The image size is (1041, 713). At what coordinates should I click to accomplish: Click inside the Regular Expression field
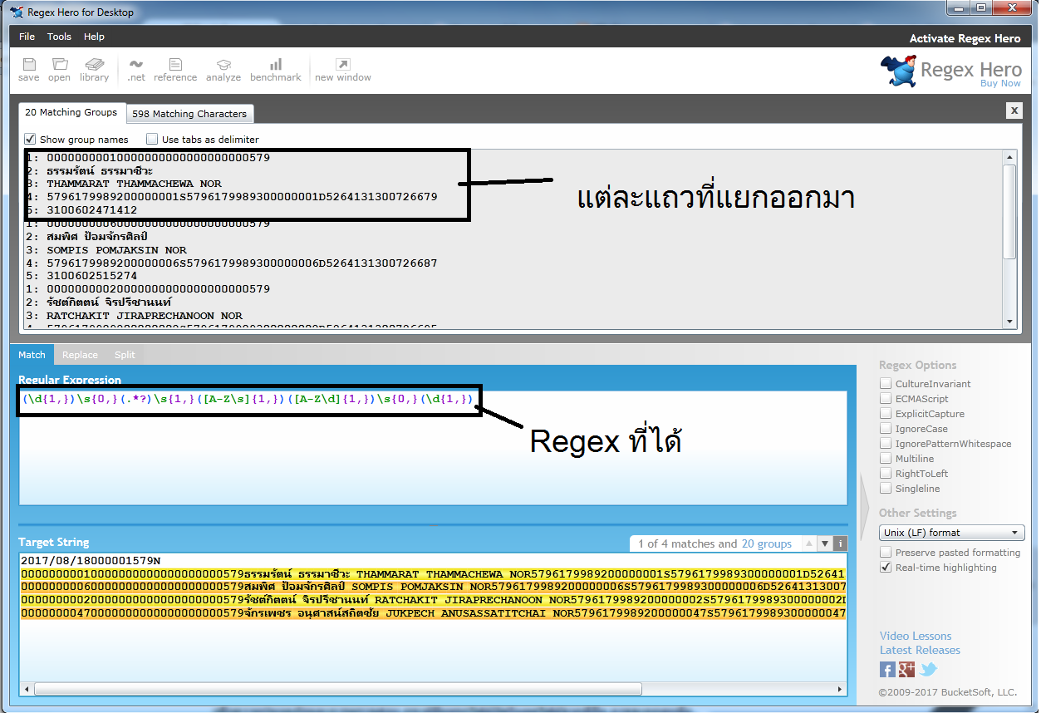pos(433,447)
